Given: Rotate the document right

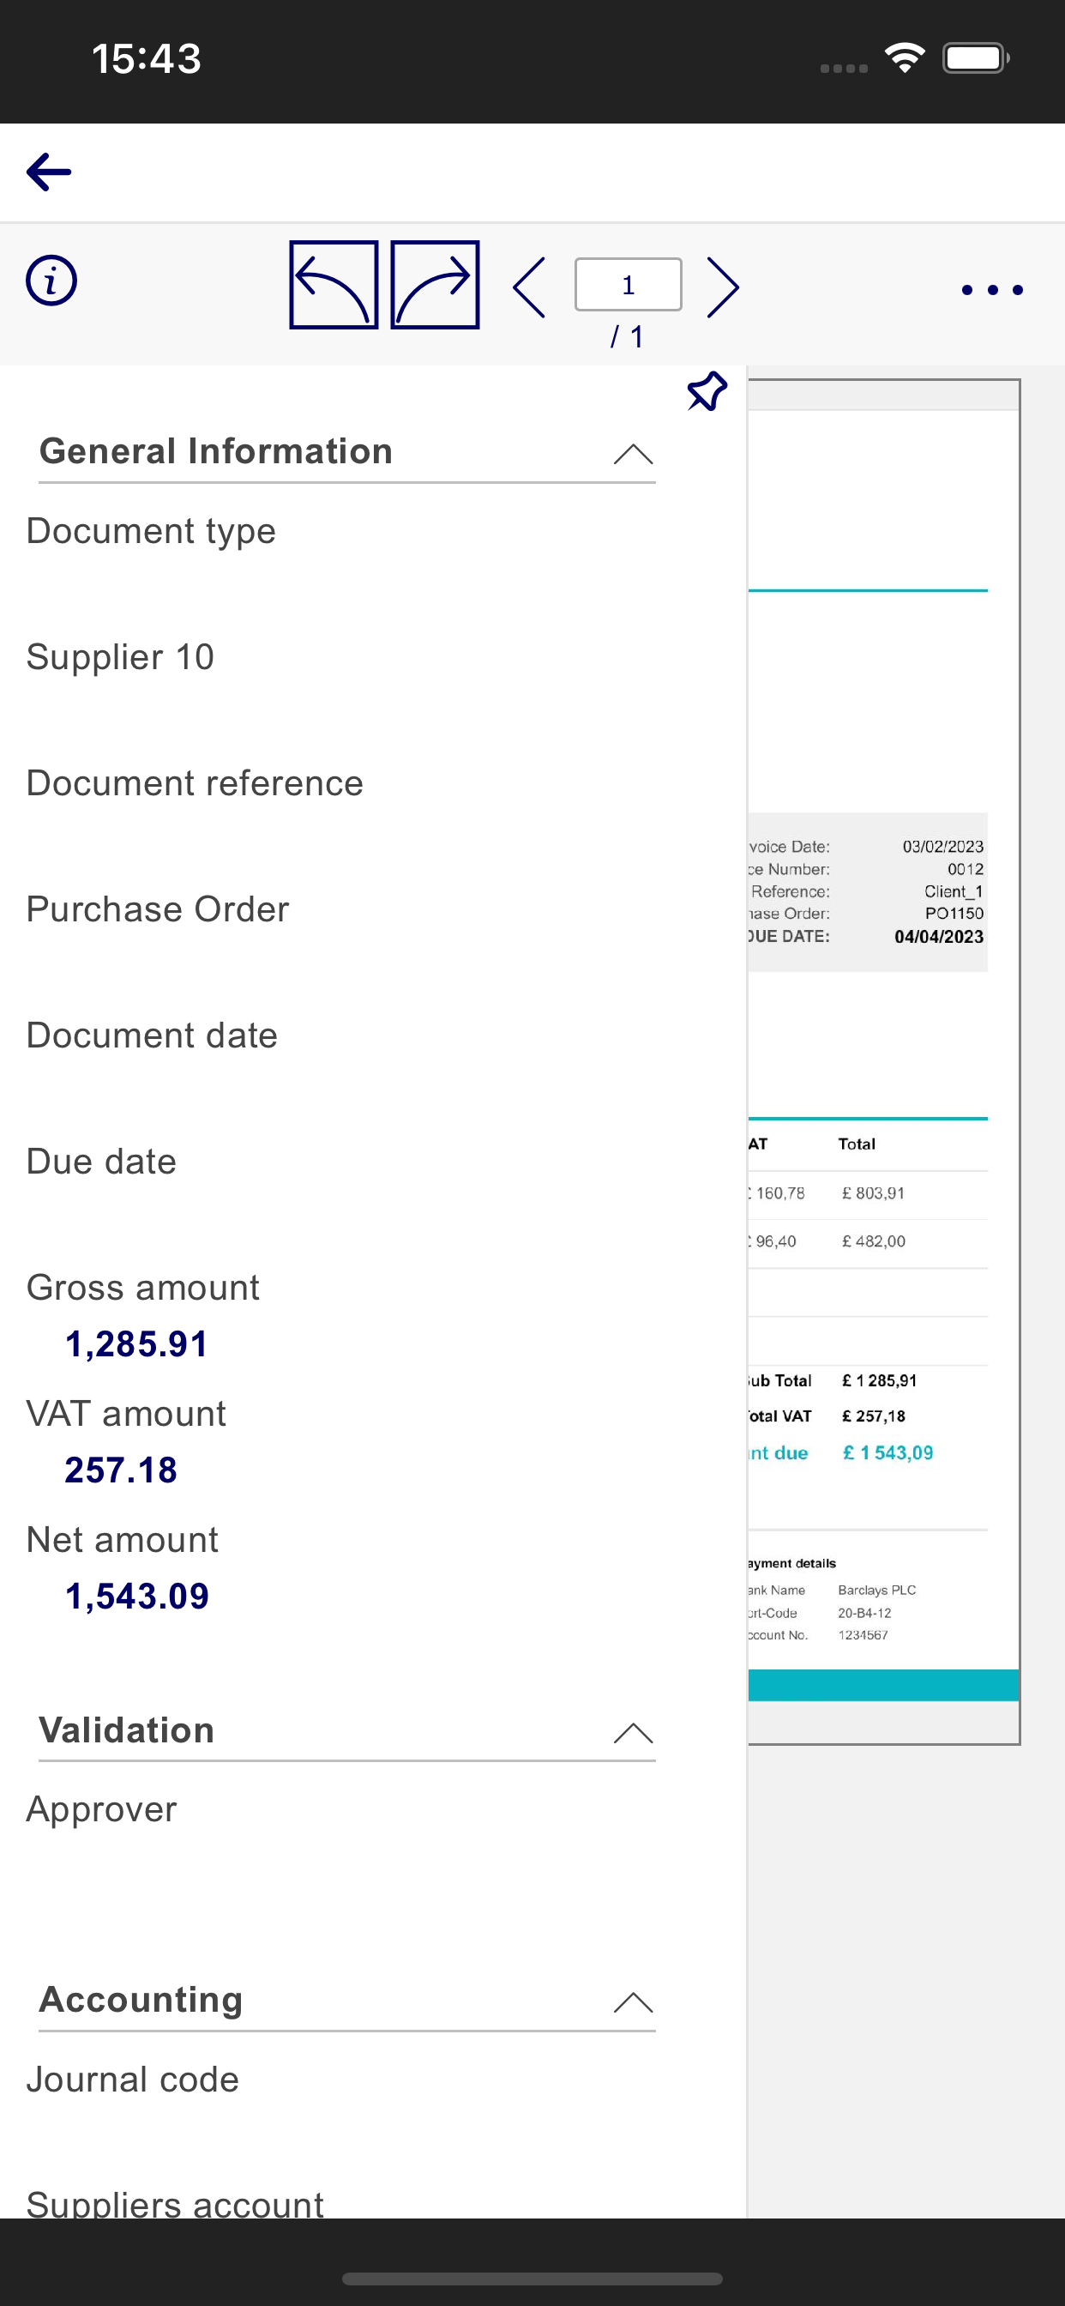Looking at the screenshot, I should (x=435, y=285).
